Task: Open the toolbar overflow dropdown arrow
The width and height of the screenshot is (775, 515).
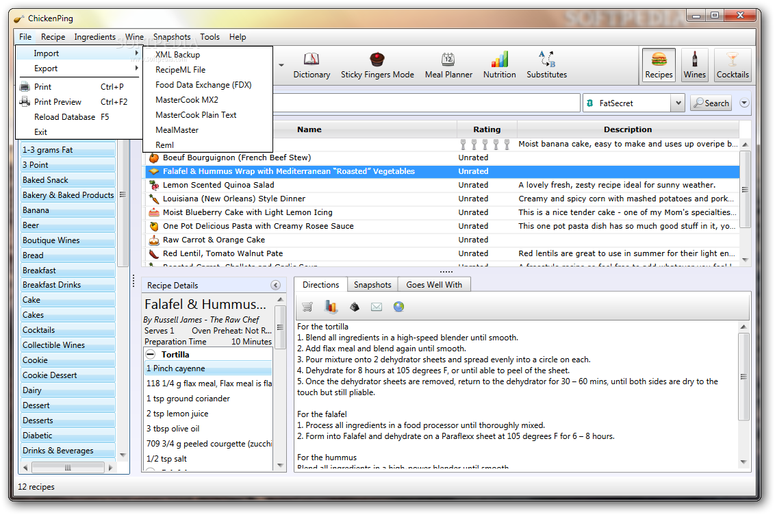Action: pos(281,65)
